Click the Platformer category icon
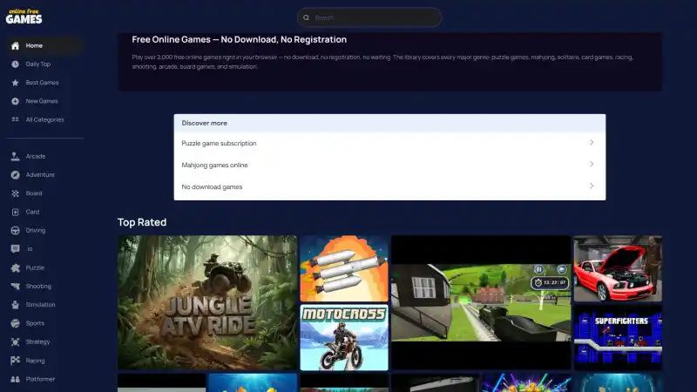Image resolution: width=697 pixels, height=392 pixels. click(15, 379)
